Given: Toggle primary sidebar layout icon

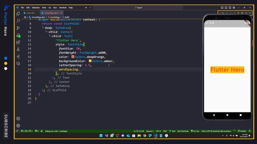Looking at the screenshot, I should 222,8.
